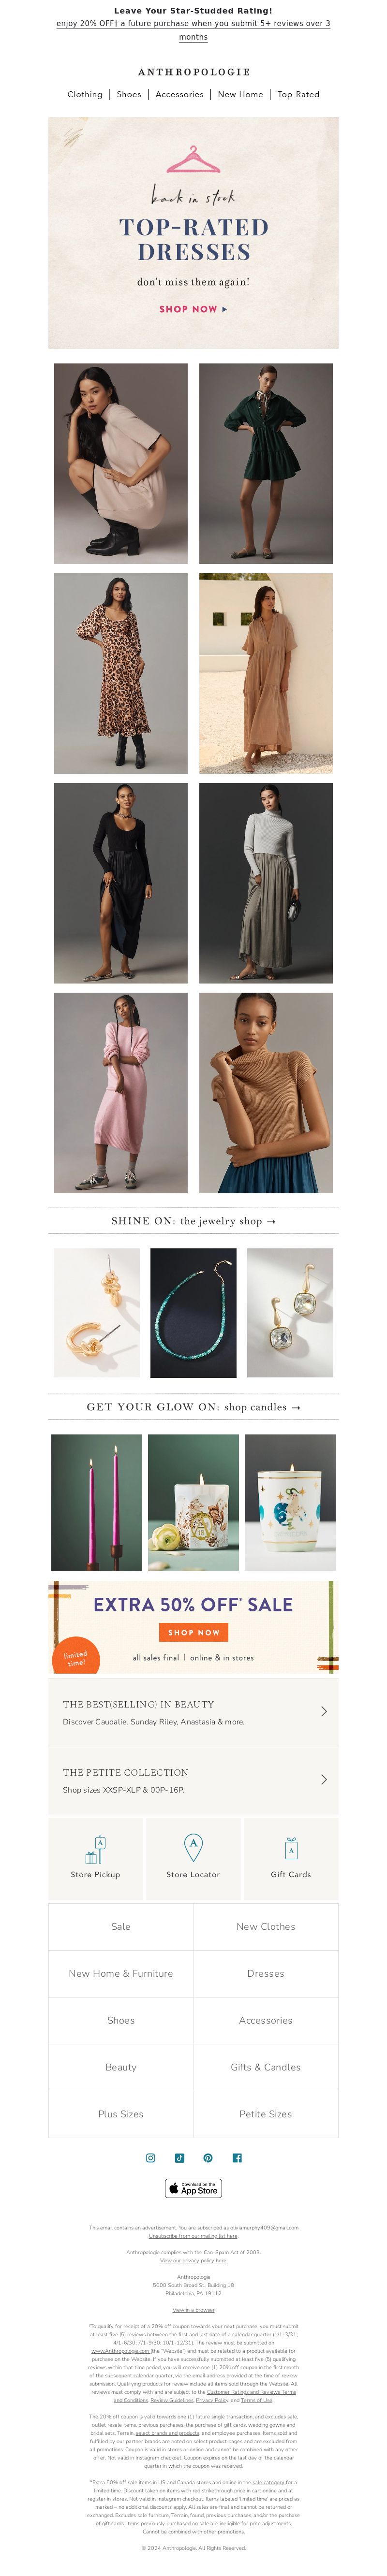The width and height of the screenshot is (387, 2576).
Task: Go to the New Home nav item
Action: pyautogui.click(x=240, y=94)
